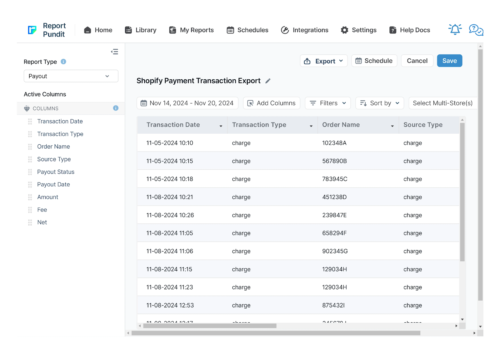Click the pencil icon to rename report
This screenshot has height=353, width=500.
(x=268, y=81)
